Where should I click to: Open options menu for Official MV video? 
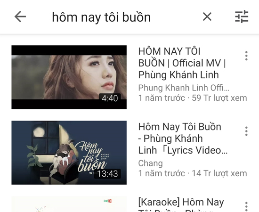[x=246, y=56]
